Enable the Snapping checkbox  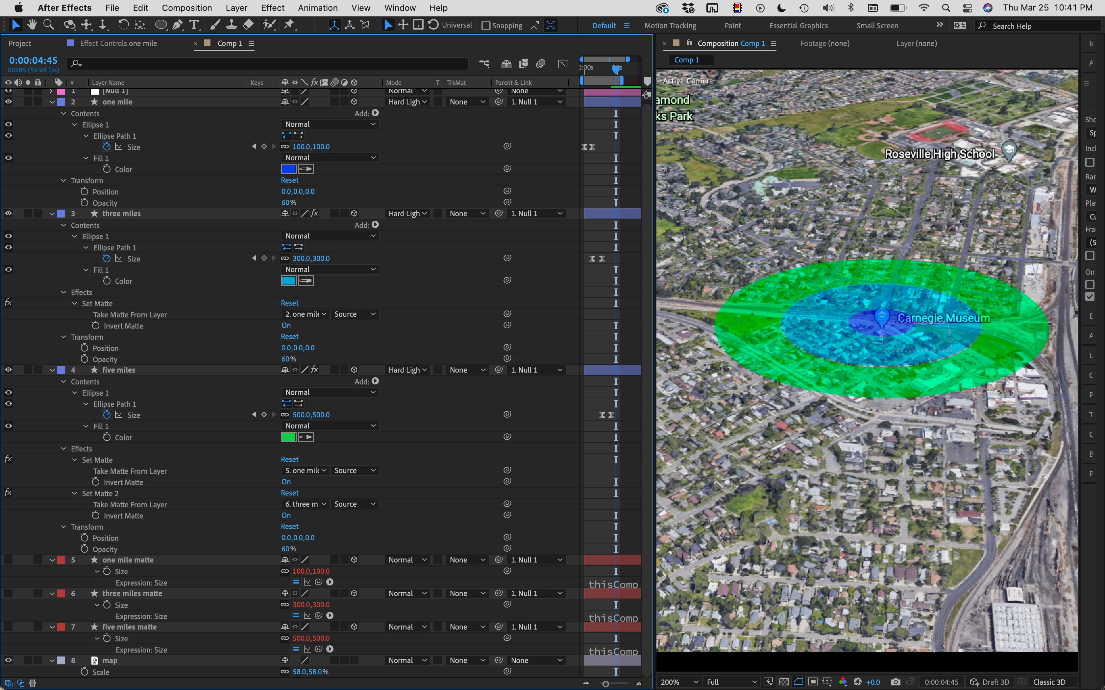(x=486, y=26)
